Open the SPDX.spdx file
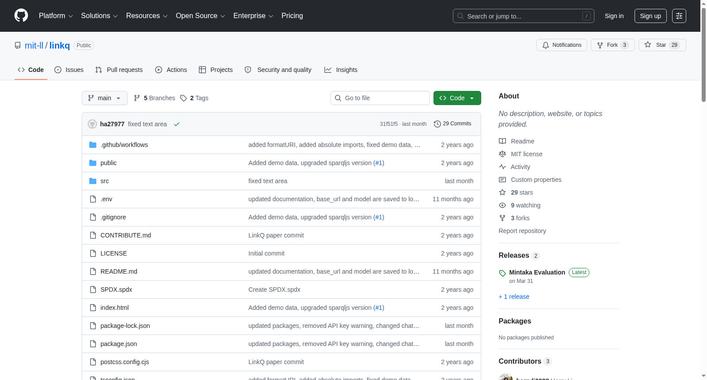Image resolution: width=707 pixels, height=380 pixels. pyautogui.click(x=116, y=290)
